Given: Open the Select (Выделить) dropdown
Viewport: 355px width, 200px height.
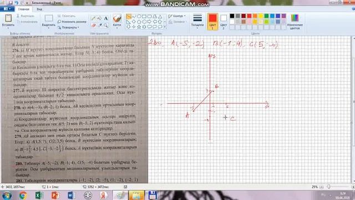Looking at the screenshot, I should point(48,28).
